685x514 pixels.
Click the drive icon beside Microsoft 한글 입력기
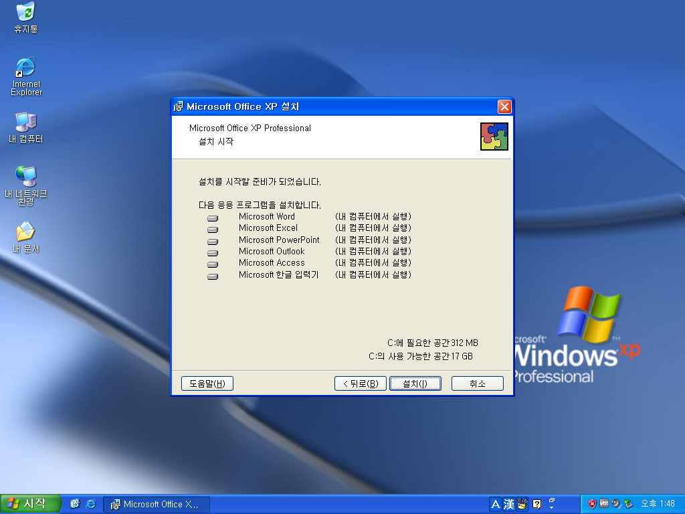click(x=213, y=276)
